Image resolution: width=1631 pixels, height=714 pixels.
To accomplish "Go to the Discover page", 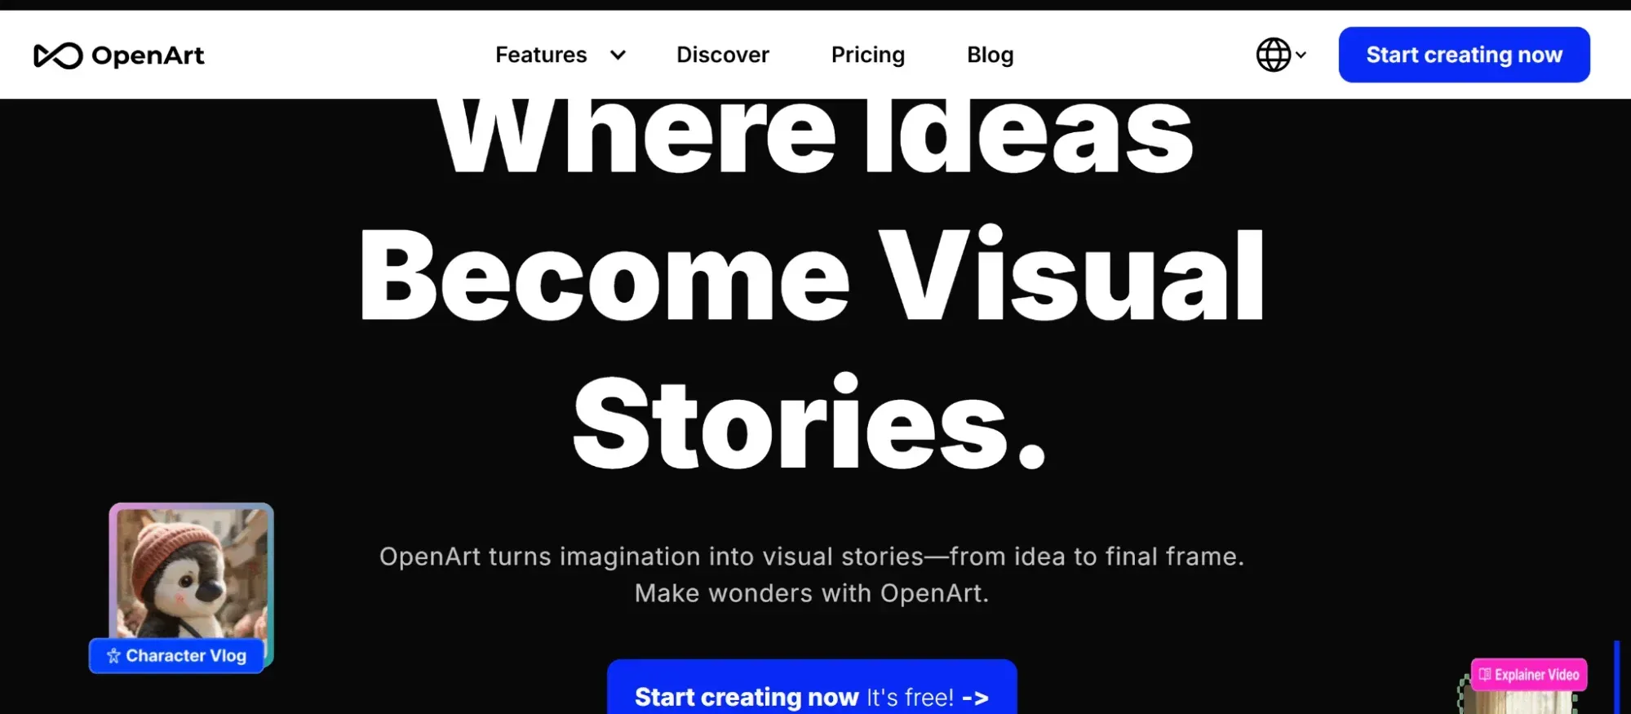I will tap(722, 55).
